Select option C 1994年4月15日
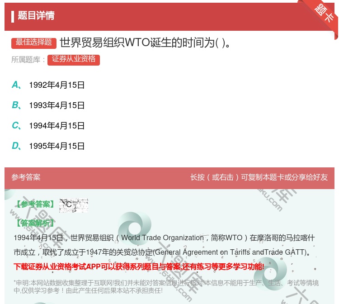 click(48, 126)
